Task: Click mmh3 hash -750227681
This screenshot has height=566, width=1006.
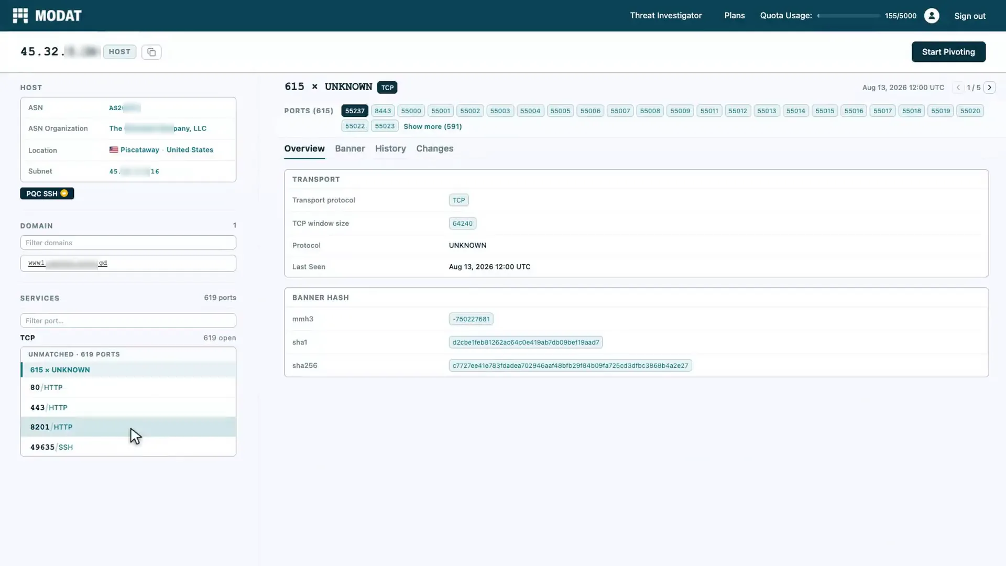Action: [471, 319]
